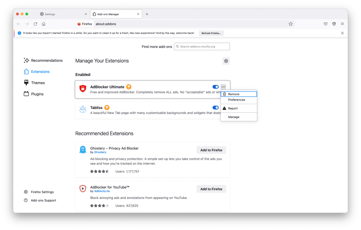Dismiss the refresh Firefox notification bar

(342, 33)
